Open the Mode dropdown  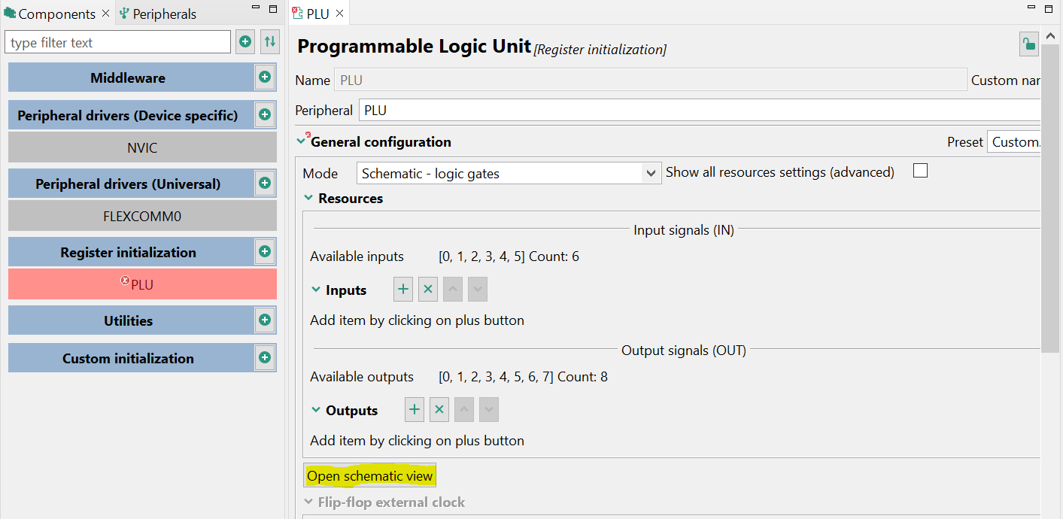click(x=650, y=172)
